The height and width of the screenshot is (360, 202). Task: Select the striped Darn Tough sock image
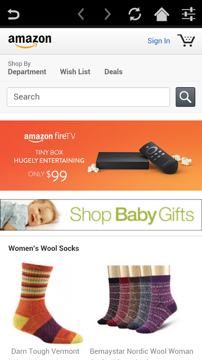point(48,303)
